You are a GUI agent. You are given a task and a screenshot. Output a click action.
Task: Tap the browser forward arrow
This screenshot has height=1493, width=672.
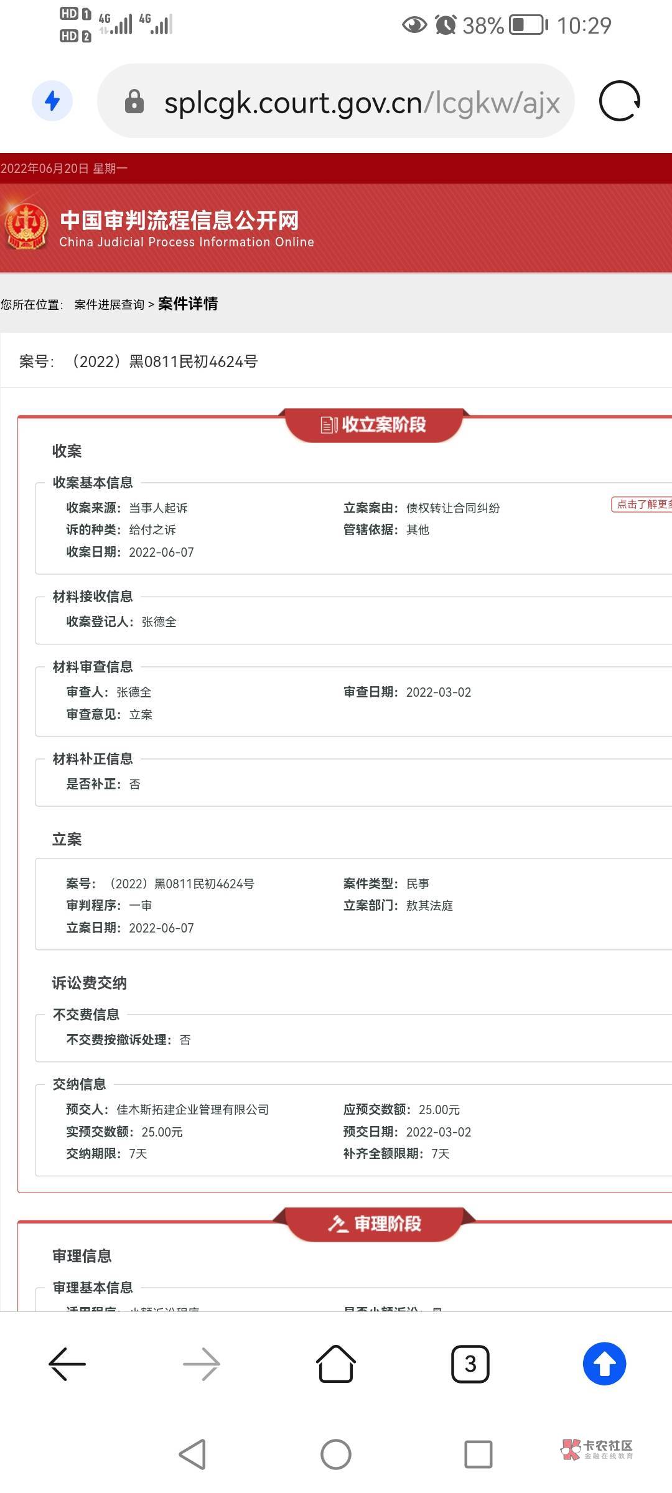tap(202, 1364)
